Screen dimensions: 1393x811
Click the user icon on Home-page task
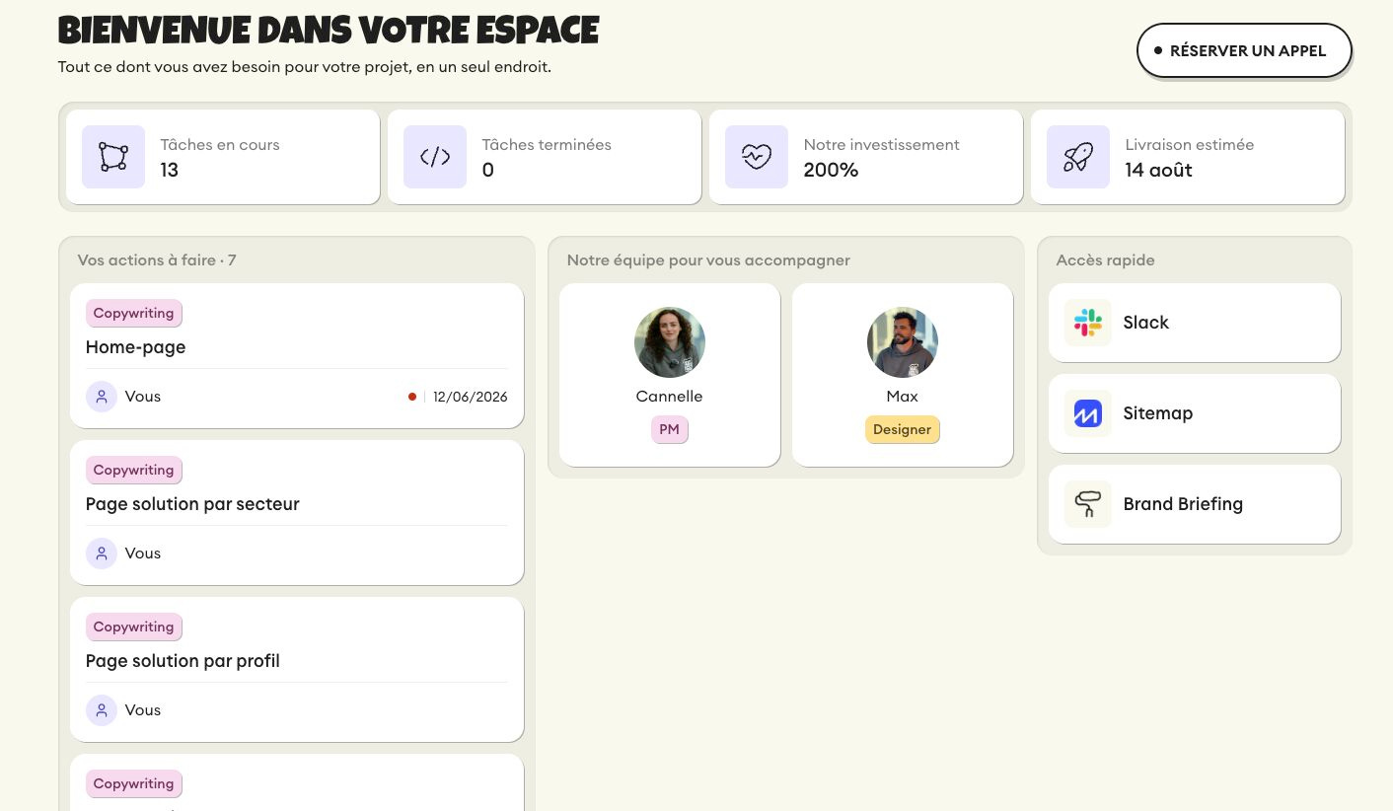(102, 397)
